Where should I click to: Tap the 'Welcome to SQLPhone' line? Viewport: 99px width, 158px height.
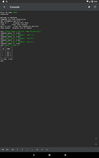[x=9, y=18]
